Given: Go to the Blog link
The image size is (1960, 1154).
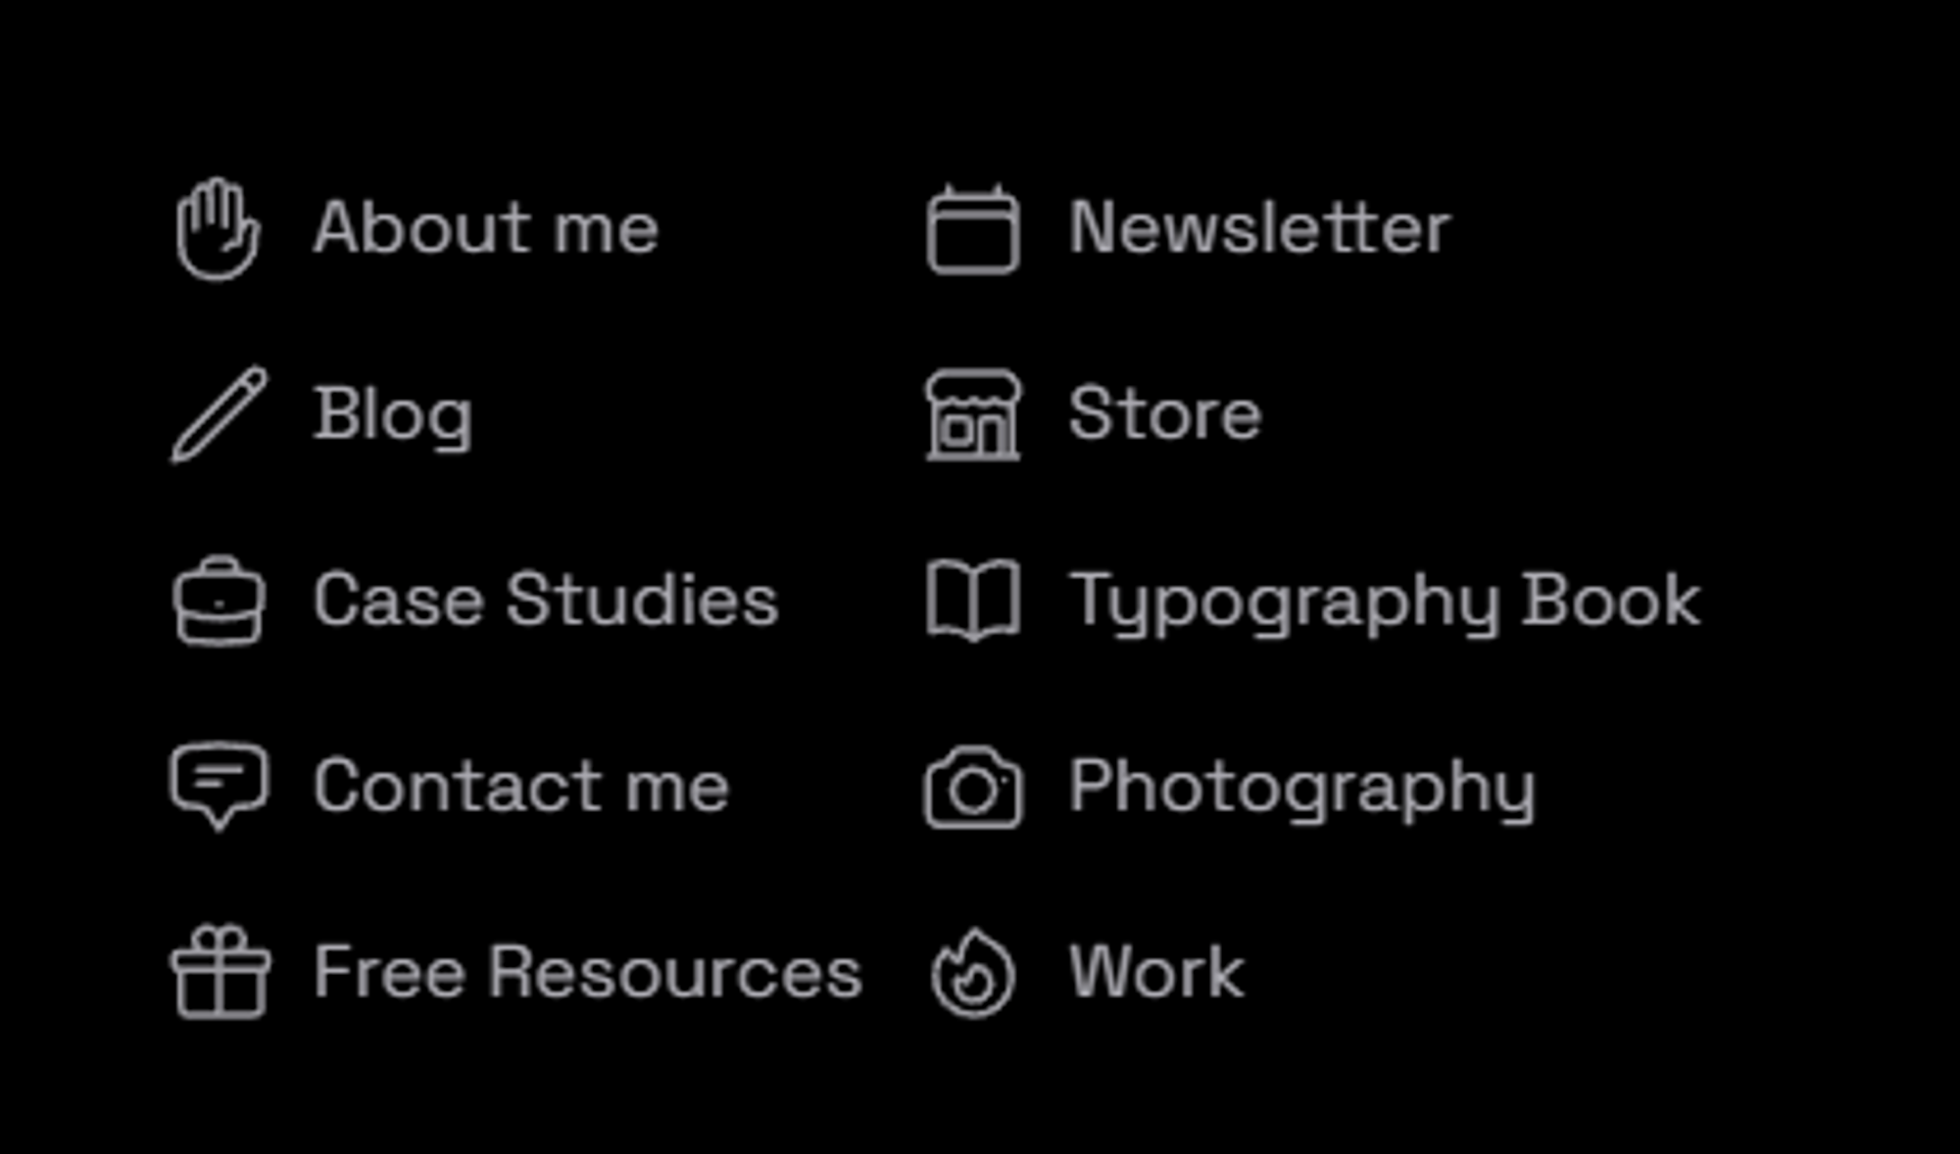Looking at the screenshot, I should click(393, 415).
